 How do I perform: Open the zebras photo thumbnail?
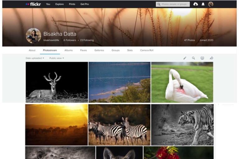click(x=119, y=125)
